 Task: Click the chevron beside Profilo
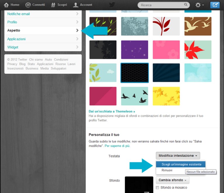(x=77, y=22)
